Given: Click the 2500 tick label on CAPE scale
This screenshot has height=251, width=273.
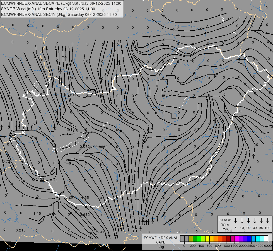Looking at the screenshot, I should pos(251,246).
